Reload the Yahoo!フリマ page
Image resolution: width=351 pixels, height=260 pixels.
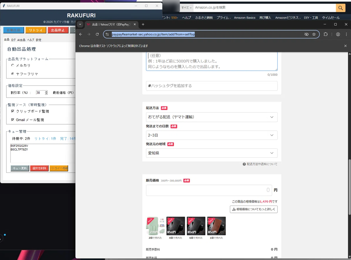click(97, 34)
